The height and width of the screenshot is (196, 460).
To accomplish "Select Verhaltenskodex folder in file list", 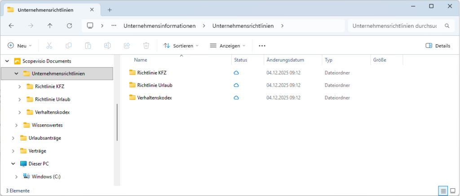I will click(155, 98).
